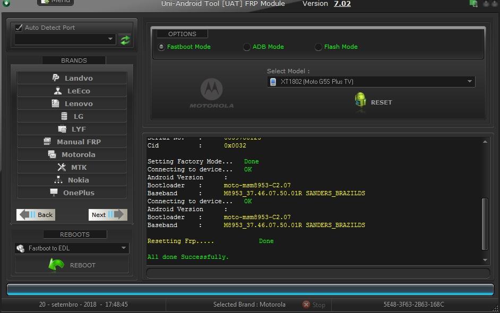Select the ADB Mode radio button
This screenshot has height=313, width=500.
pos(247,47)
